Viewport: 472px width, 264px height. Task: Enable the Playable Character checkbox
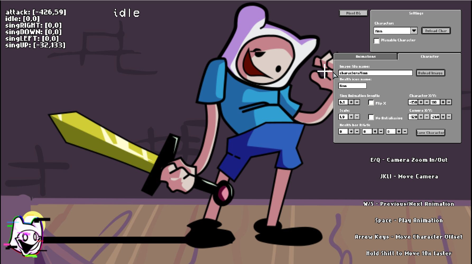[x=376, y=41]
